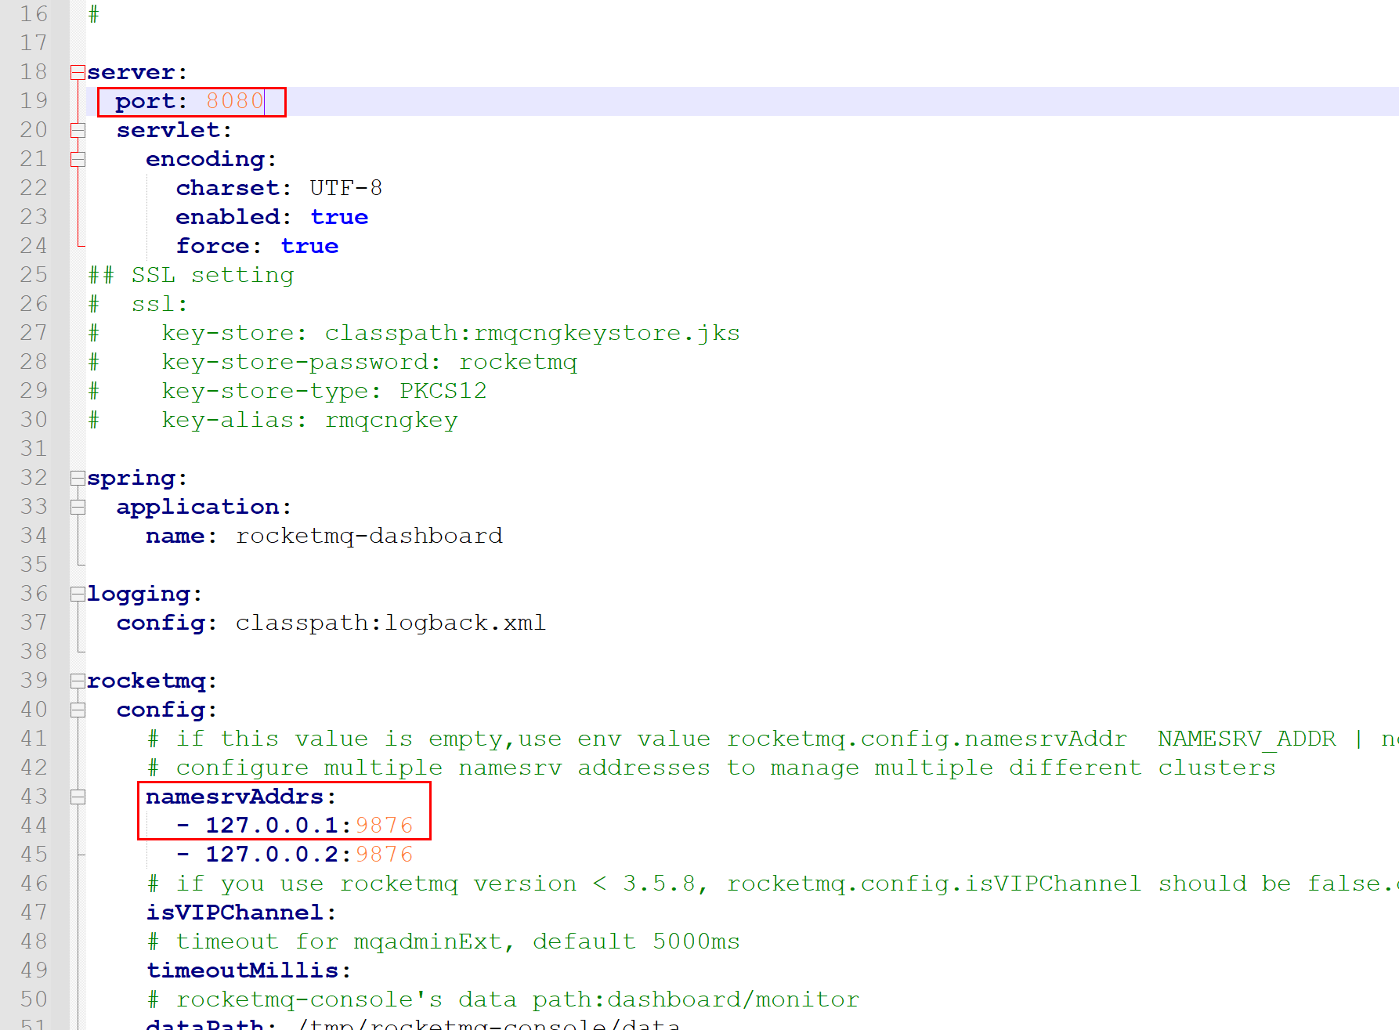Click the 'logging:' key
Image resolution: width=1399 pixels, height=1030 pixels.
coord(144,594)
